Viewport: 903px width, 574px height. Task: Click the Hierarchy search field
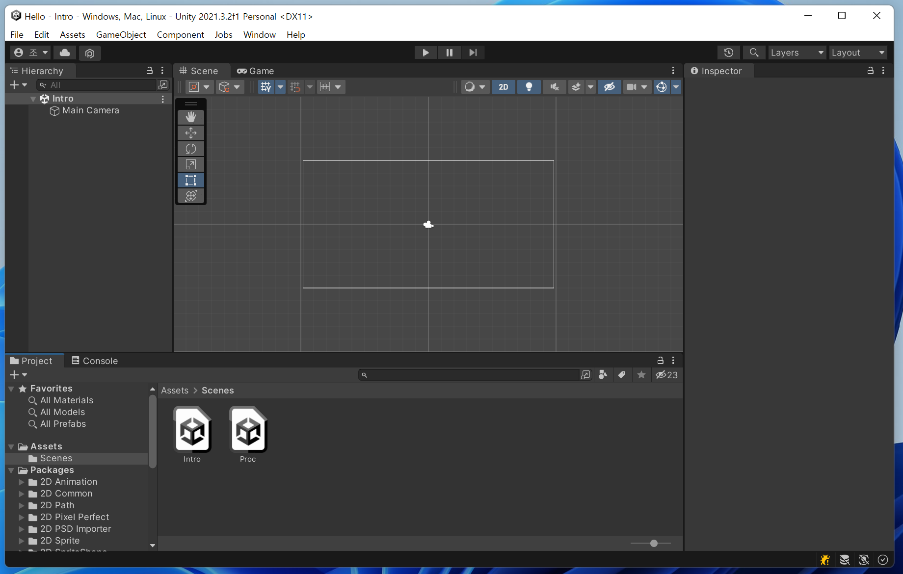tap(97, 85)
